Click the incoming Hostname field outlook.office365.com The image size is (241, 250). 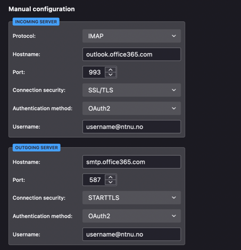click(131, 54)
